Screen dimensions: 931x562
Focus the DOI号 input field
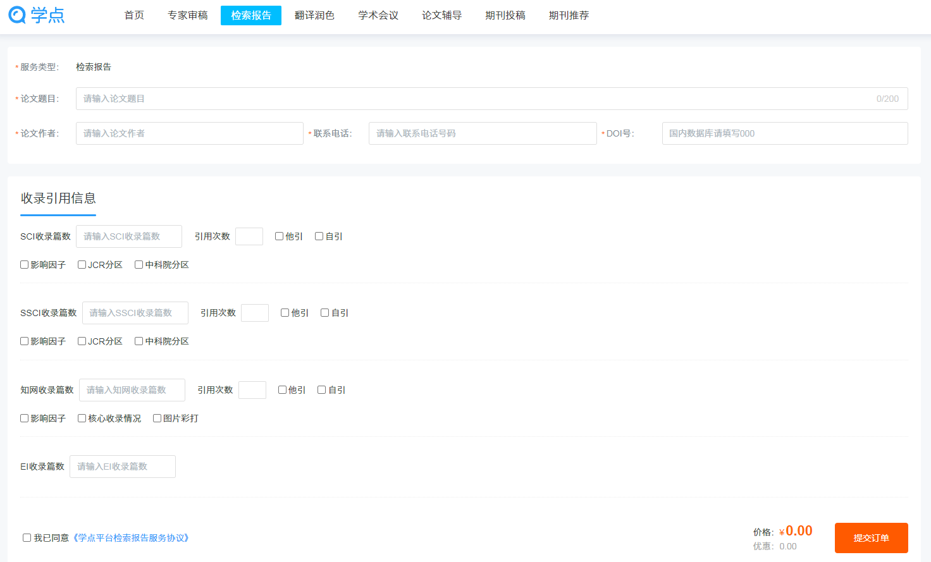785,133
